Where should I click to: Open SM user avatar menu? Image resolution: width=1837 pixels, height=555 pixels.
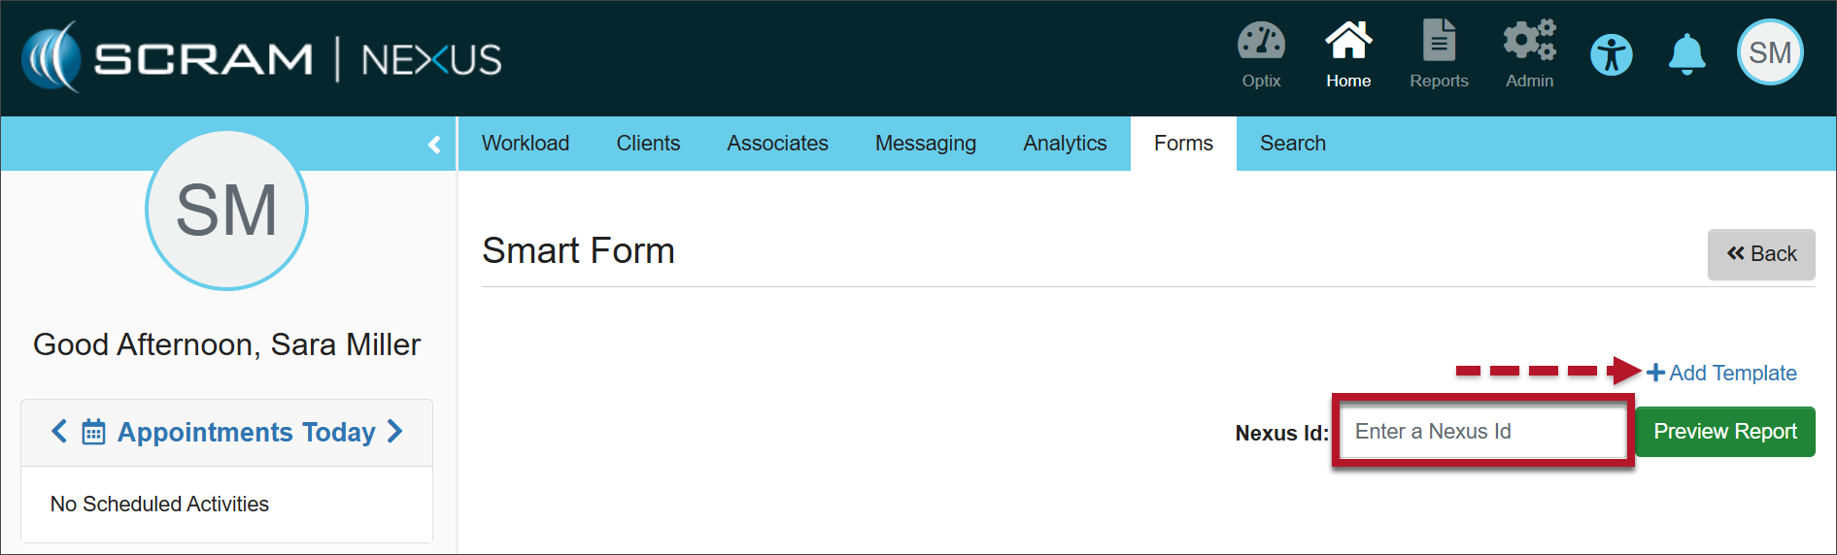coord(1769,52)
